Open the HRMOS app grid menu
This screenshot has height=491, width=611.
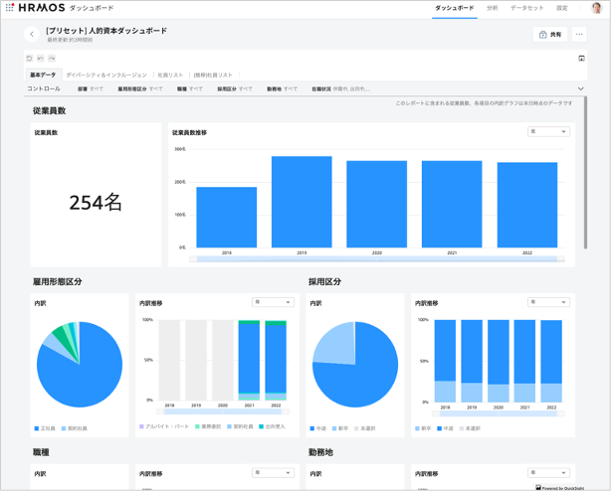(10, 8)
